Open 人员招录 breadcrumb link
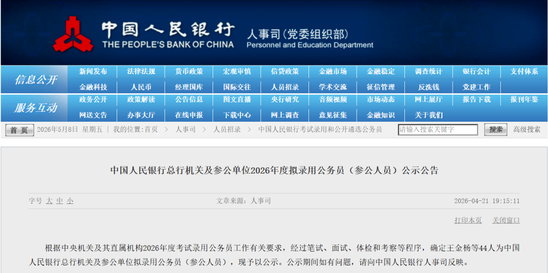Viewport: 548px width, 273px height. 227,130
